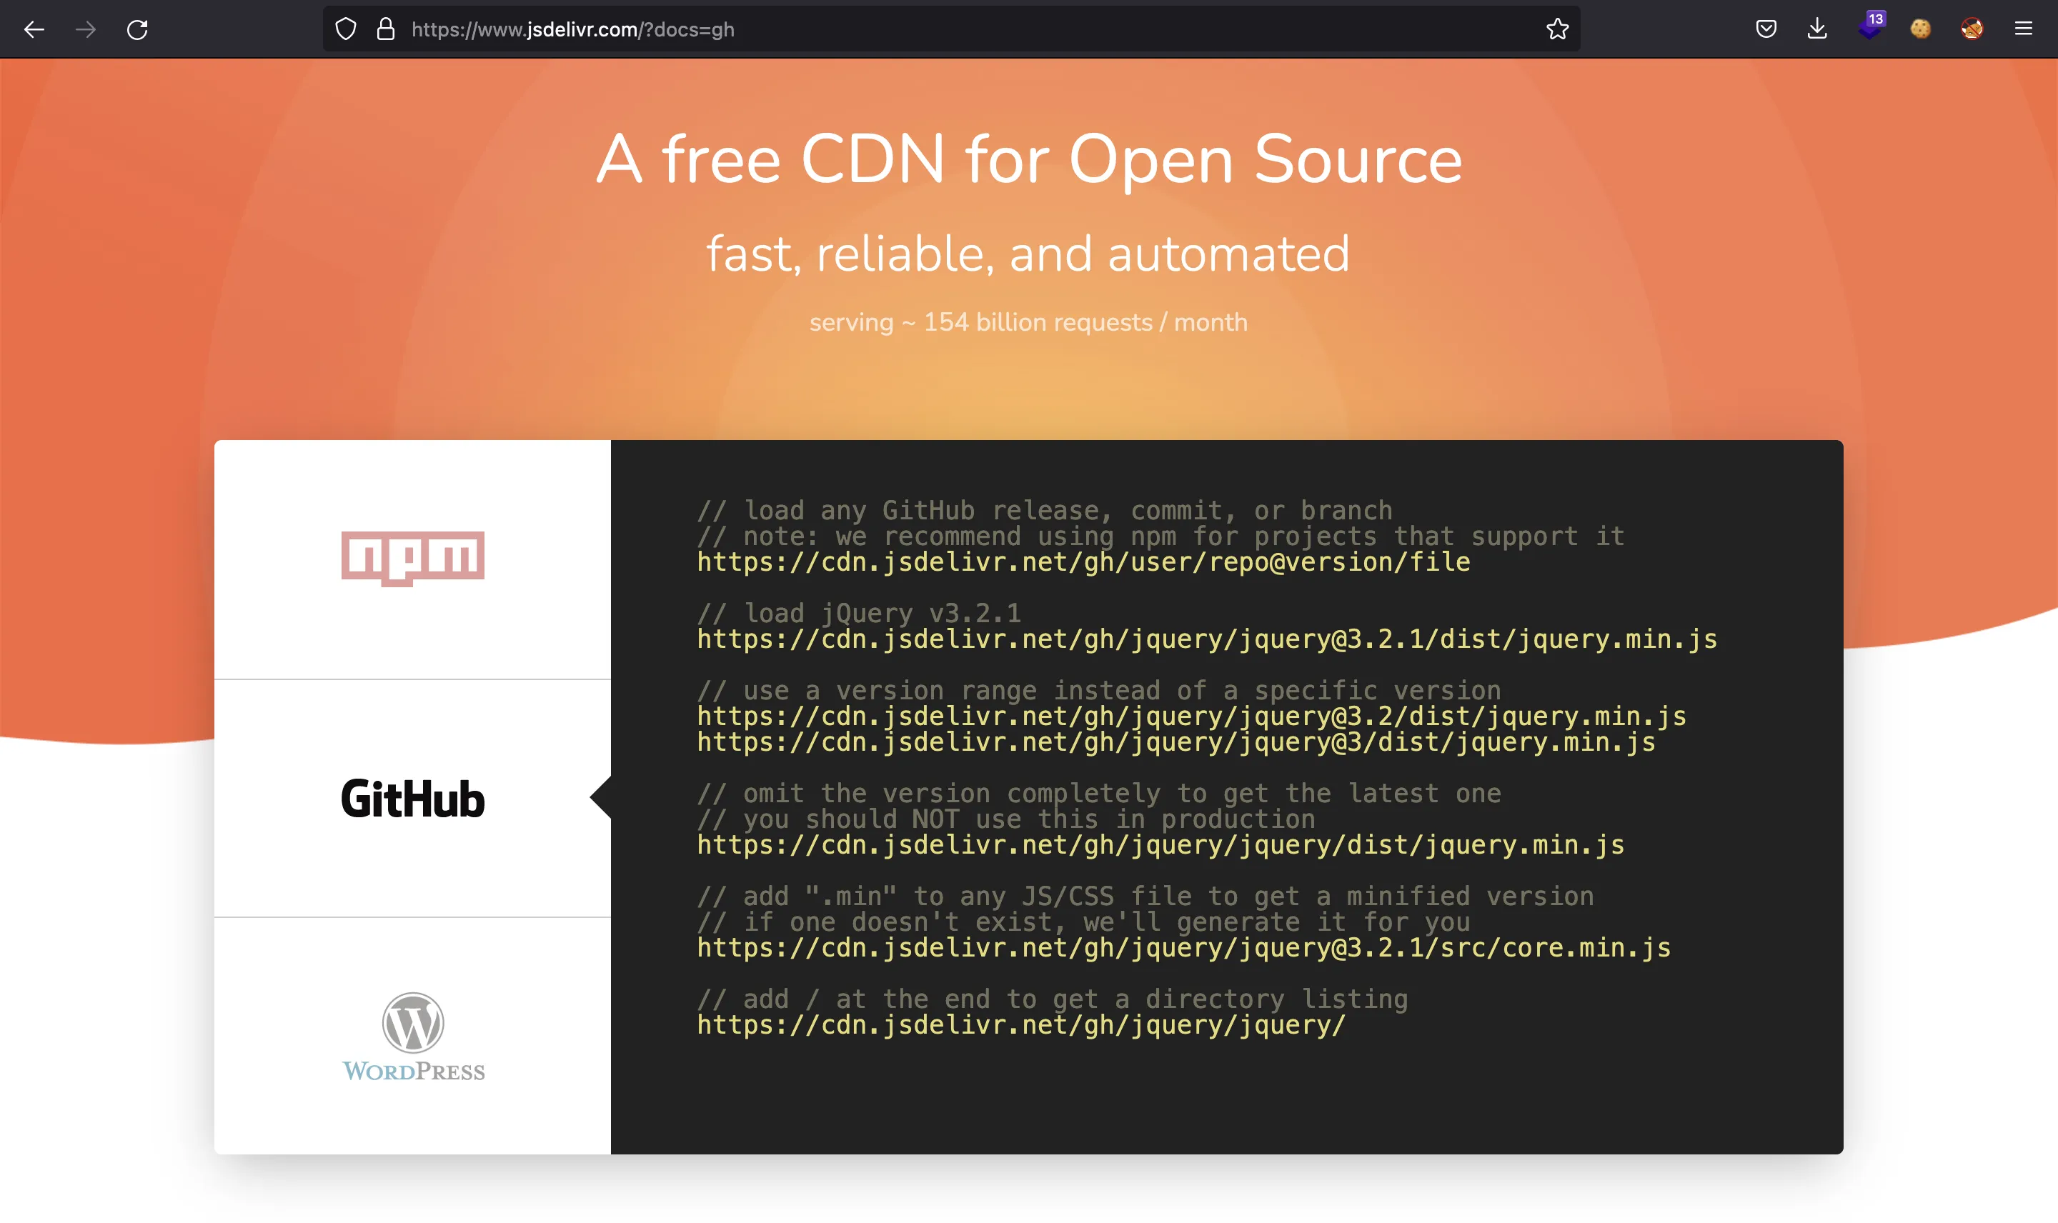Click the 'should NOT use this in production' comment
The height and width of the screenshot is (1223, 2058).
[1005, 819]
